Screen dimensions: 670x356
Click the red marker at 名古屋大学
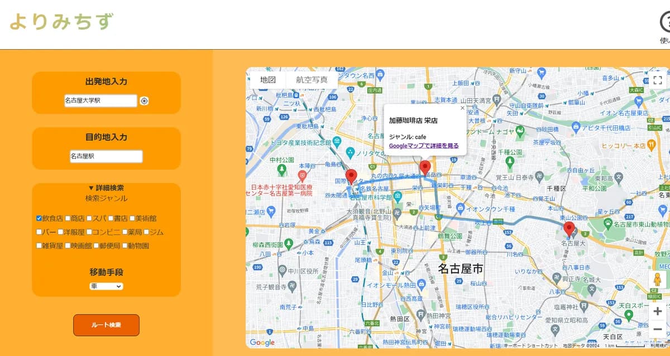(x=569, y=228)
